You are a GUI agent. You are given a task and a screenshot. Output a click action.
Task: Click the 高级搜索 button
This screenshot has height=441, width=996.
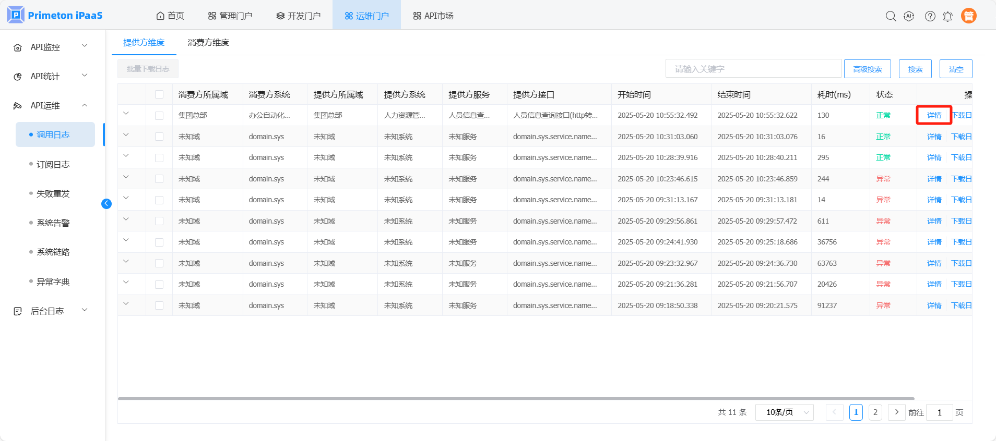click(x=867, y=69)
